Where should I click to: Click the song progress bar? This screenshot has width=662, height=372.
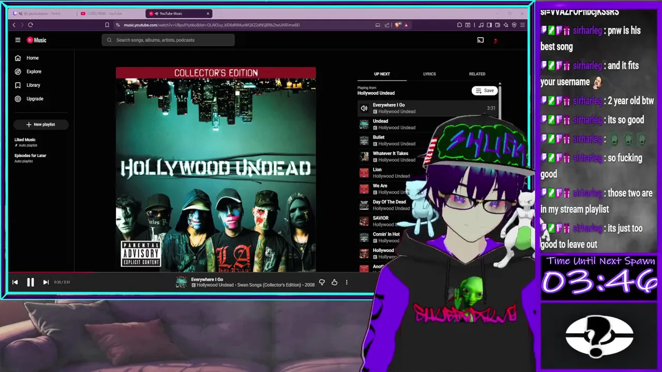(191, 272)
